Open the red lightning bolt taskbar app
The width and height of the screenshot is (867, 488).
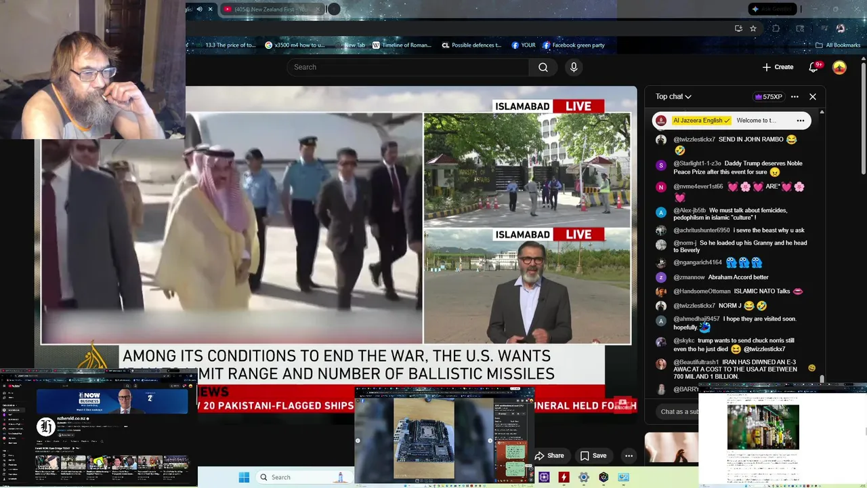(564, 477)
